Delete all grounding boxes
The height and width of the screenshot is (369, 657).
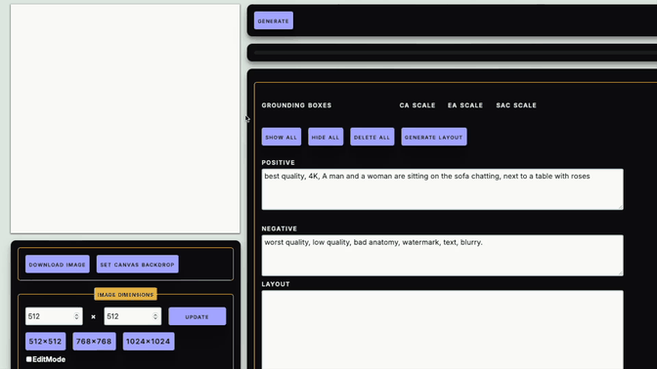[x=372, y=137]
